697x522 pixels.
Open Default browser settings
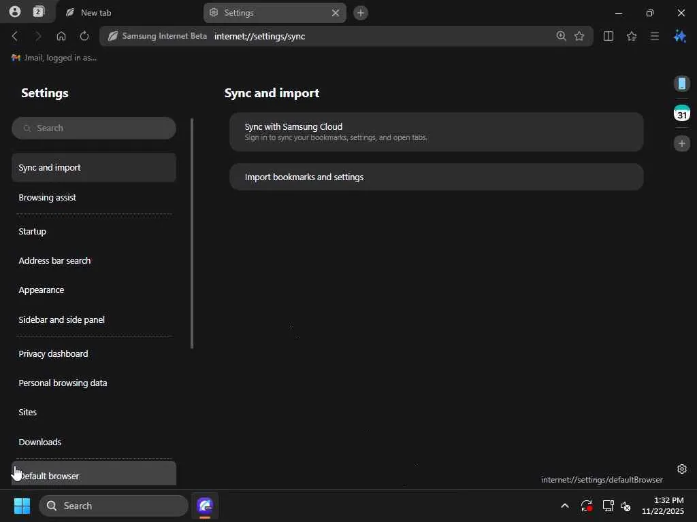tap(94, 474)
